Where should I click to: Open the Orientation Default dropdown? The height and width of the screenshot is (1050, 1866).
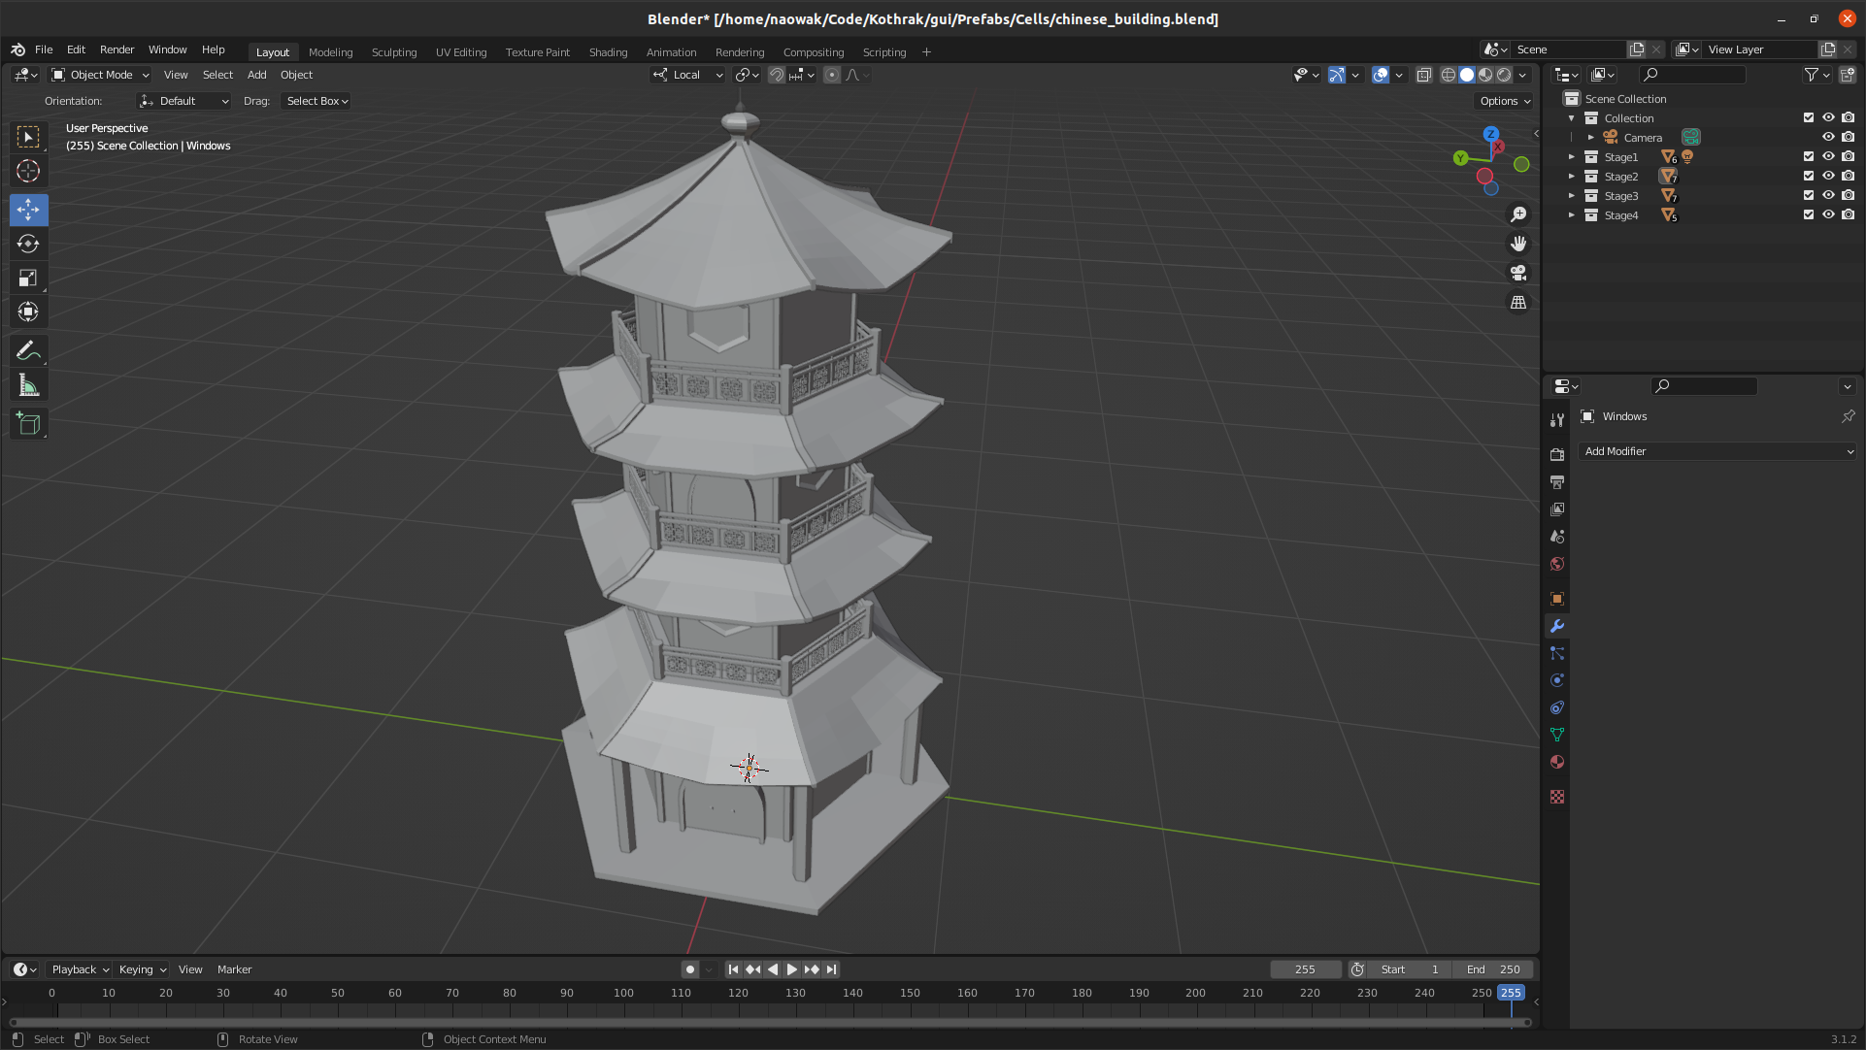point(184,101)
